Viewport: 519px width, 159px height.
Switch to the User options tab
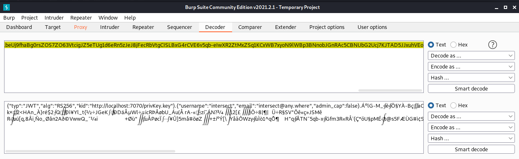coord(372,27)
